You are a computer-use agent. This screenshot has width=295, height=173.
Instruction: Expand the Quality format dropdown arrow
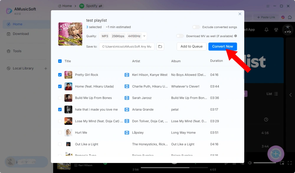[144, 36]
